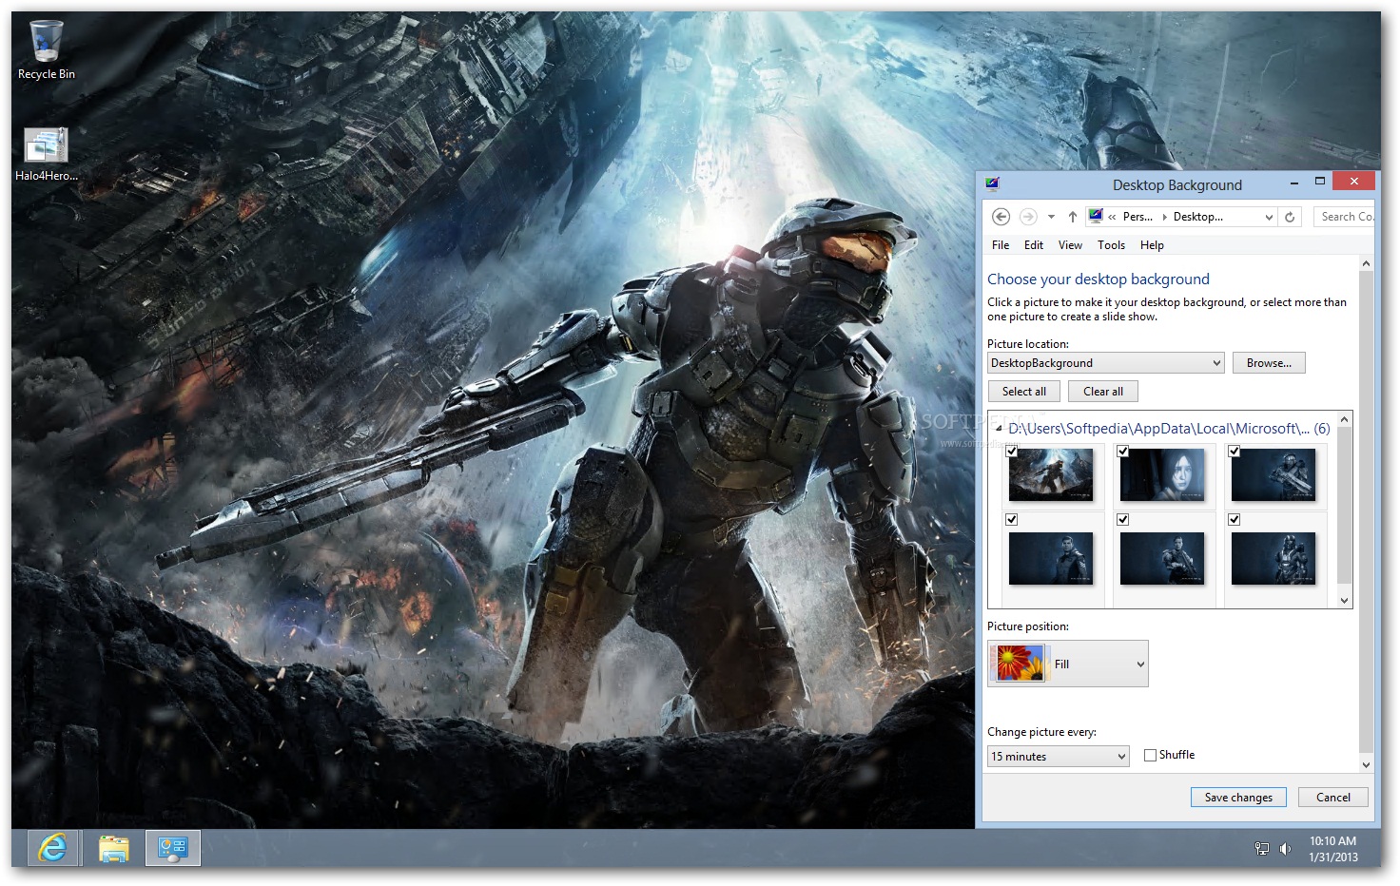Click the Choose your desktop background heading
This screenshot has height=886, width=1400.
[1099, 279]
